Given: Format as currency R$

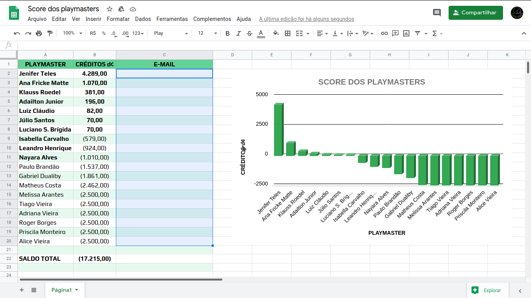Looking at the screenshot, I should [x=93, y=33].
